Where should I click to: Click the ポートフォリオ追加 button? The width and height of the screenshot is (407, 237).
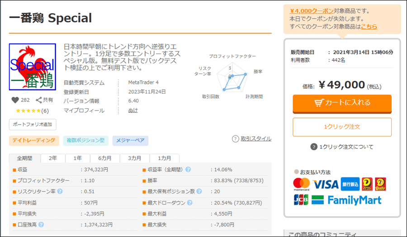pos(33,124)
